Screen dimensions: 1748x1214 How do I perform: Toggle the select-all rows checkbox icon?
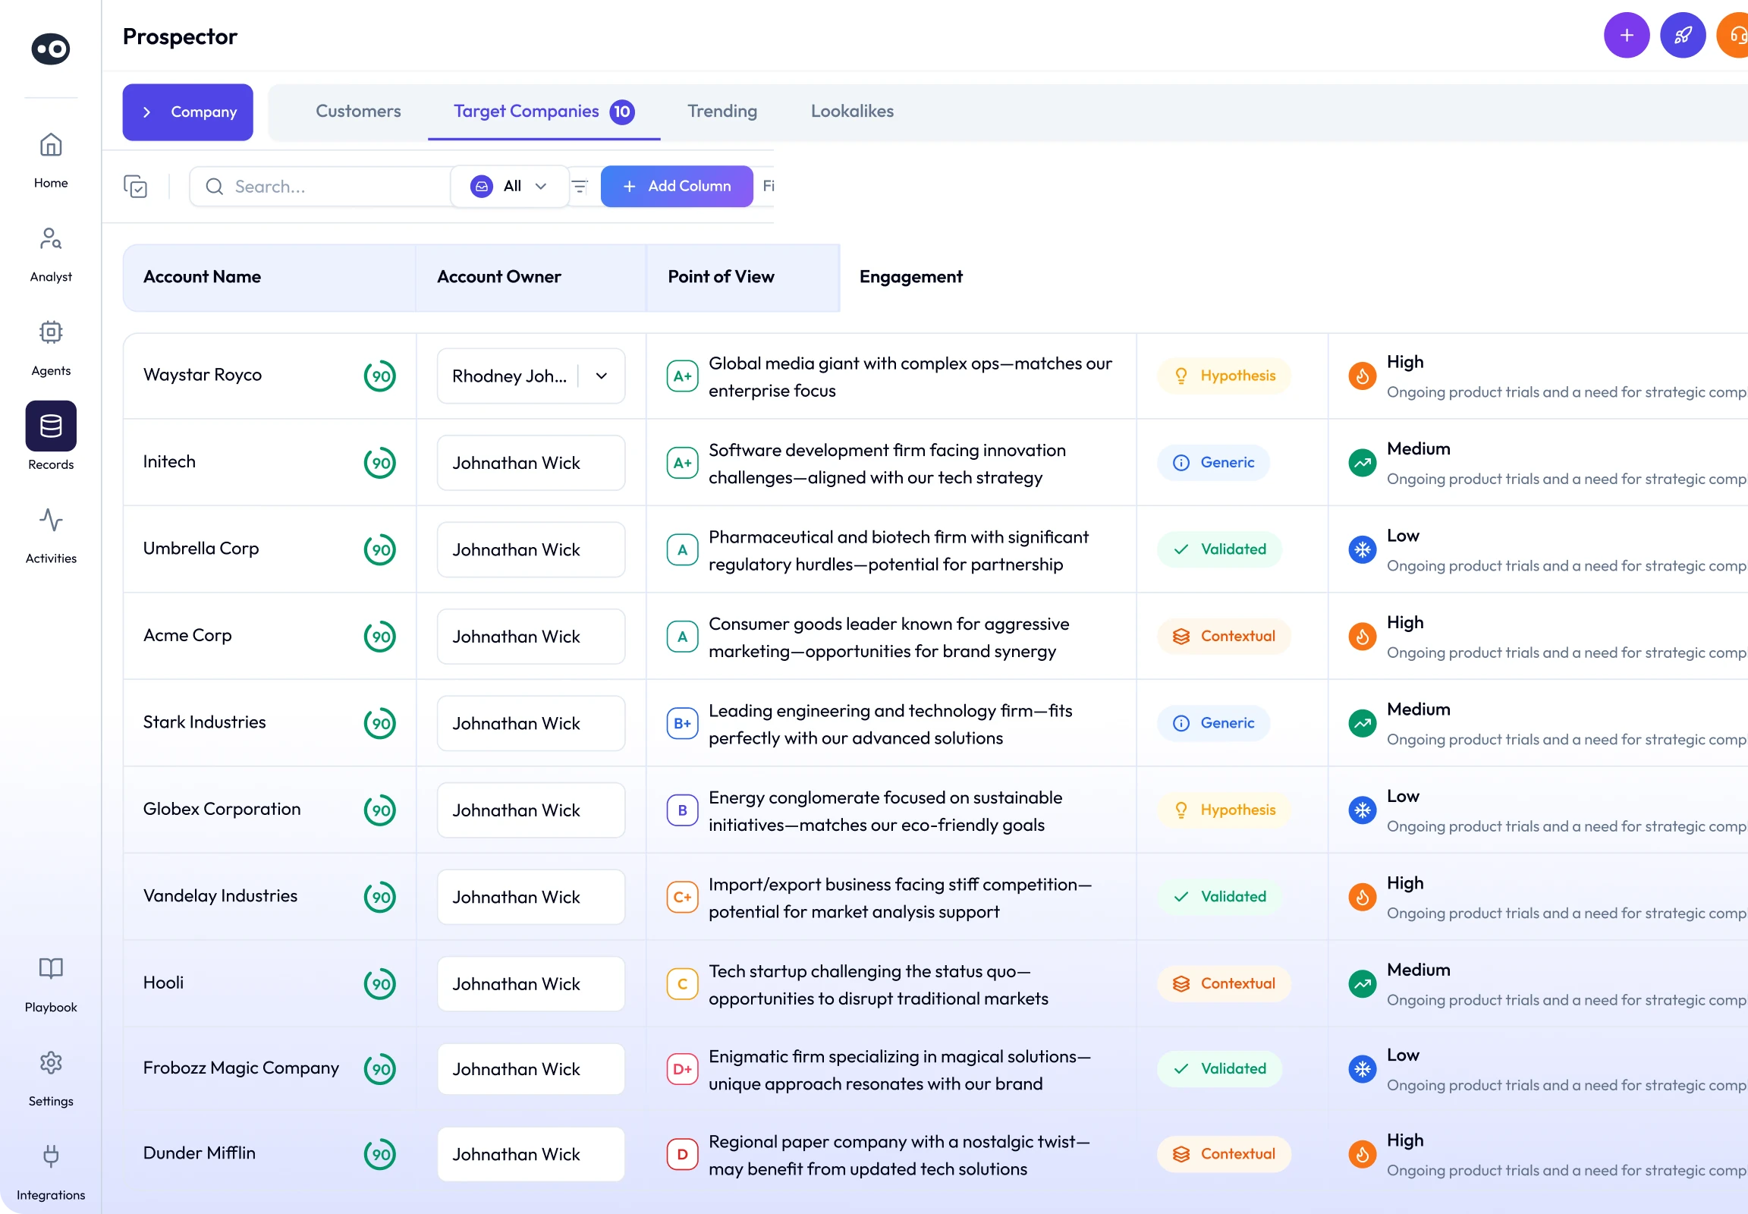(x=135, y=187)
